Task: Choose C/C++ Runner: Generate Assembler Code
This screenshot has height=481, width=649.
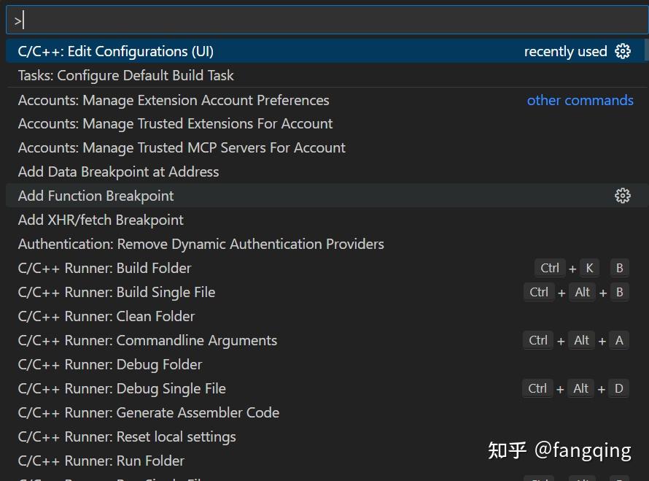Action: (x=325, y=412)
